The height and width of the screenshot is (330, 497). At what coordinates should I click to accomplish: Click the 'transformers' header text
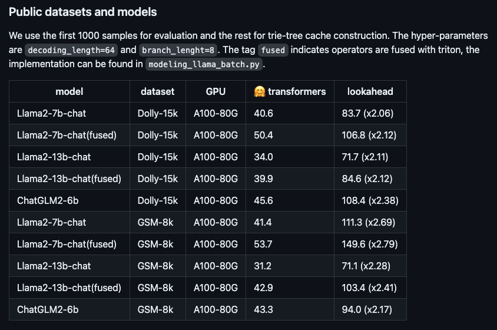click(x=296, y=91)
